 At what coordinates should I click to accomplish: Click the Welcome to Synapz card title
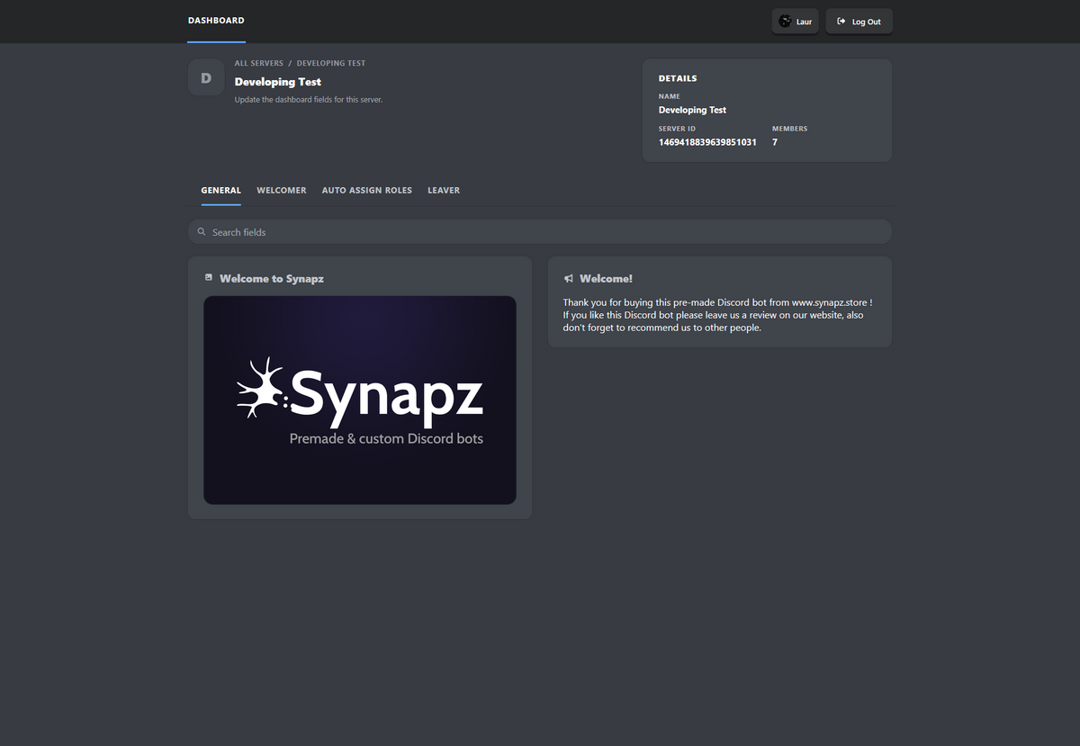272,279
